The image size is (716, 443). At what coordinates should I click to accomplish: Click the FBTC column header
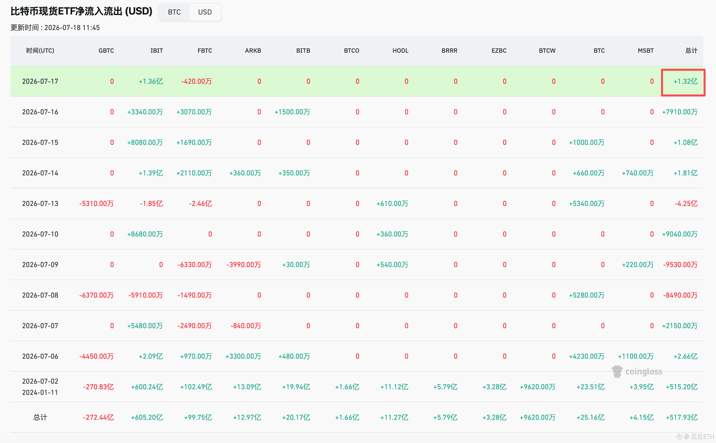tap(204, 51)
